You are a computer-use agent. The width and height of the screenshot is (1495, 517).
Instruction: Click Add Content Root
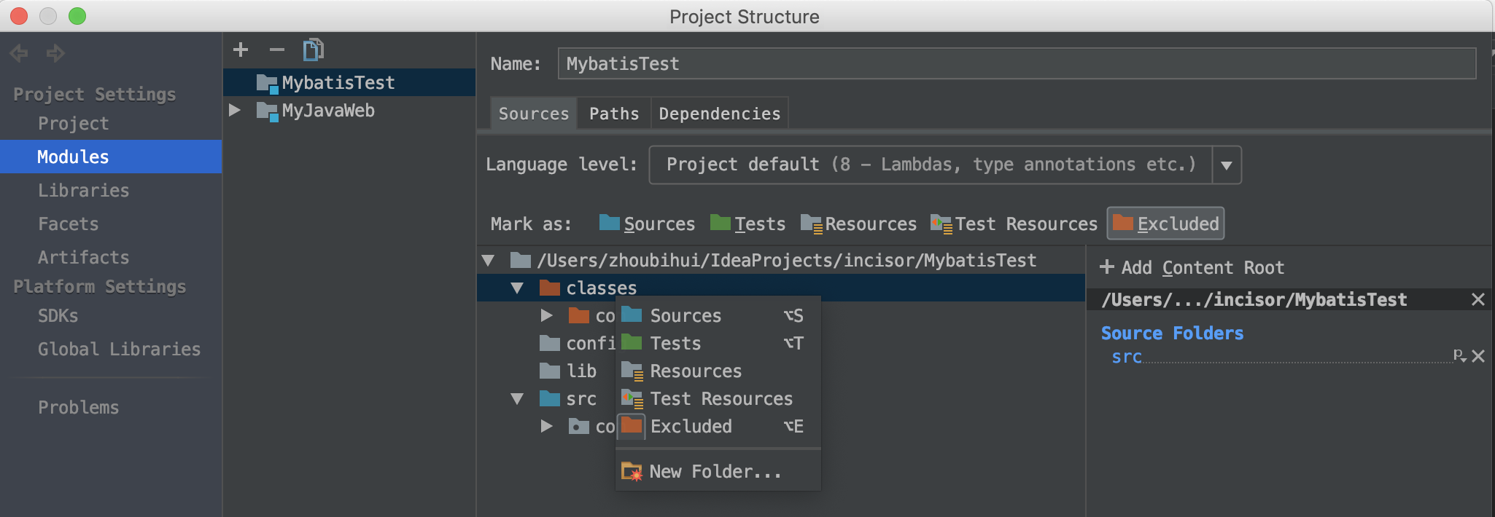pyautogui.click(x=1192, y=267)
